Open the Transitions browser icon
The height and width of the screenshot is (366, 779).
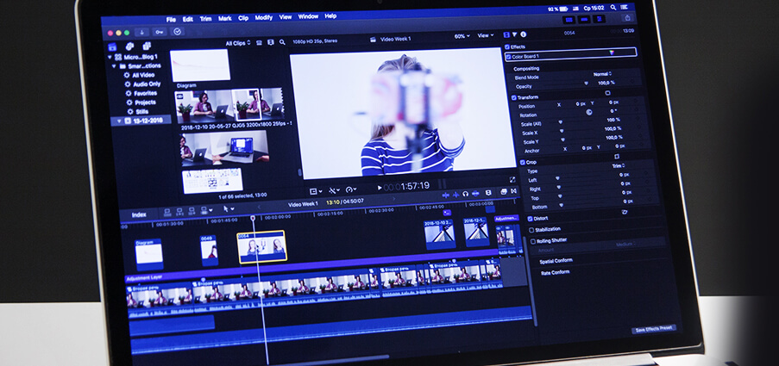513,191
